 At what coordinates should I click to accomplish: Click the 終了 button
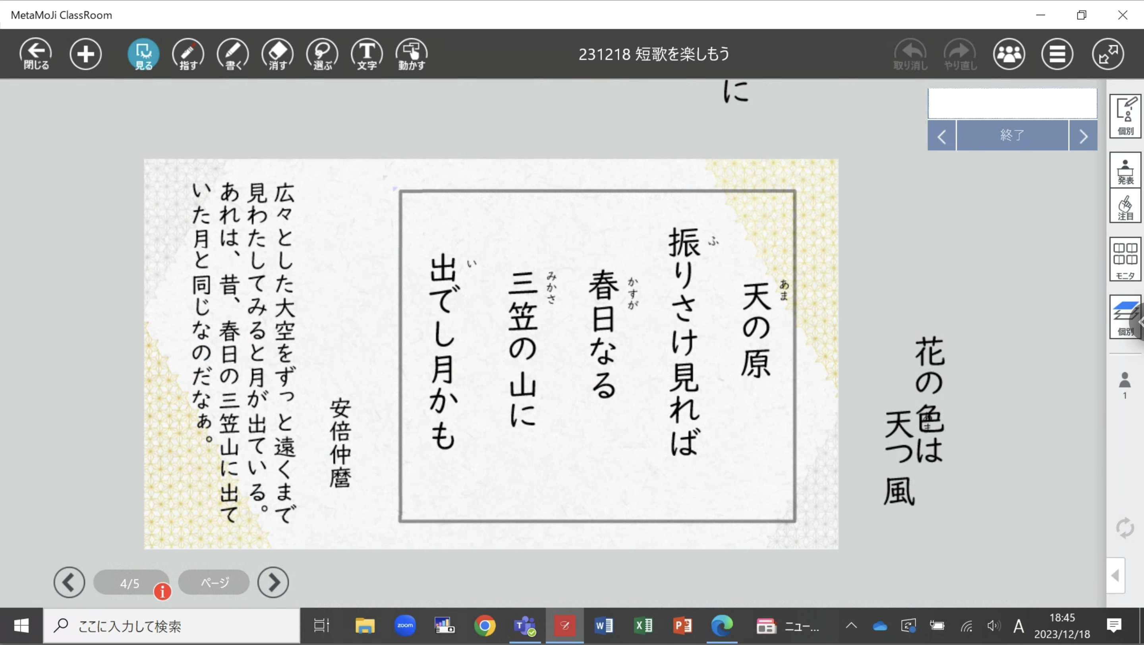(1012, 135)
